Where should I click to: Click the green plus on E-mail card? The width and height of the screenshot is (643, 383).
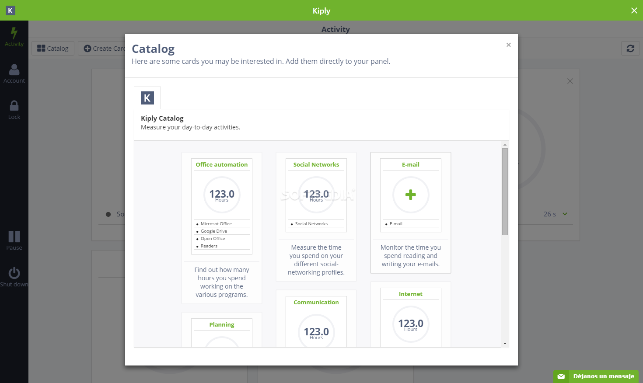click(410, 195)
